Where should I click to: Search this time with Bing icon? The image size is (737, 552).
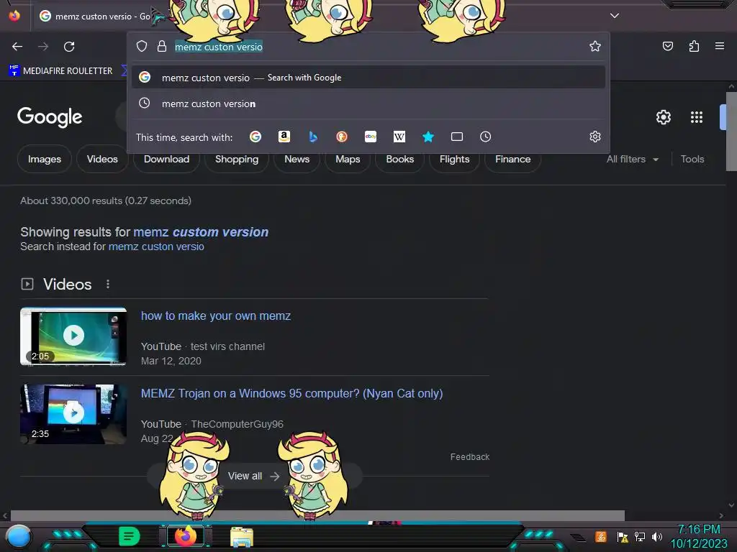tap(313, 137)
